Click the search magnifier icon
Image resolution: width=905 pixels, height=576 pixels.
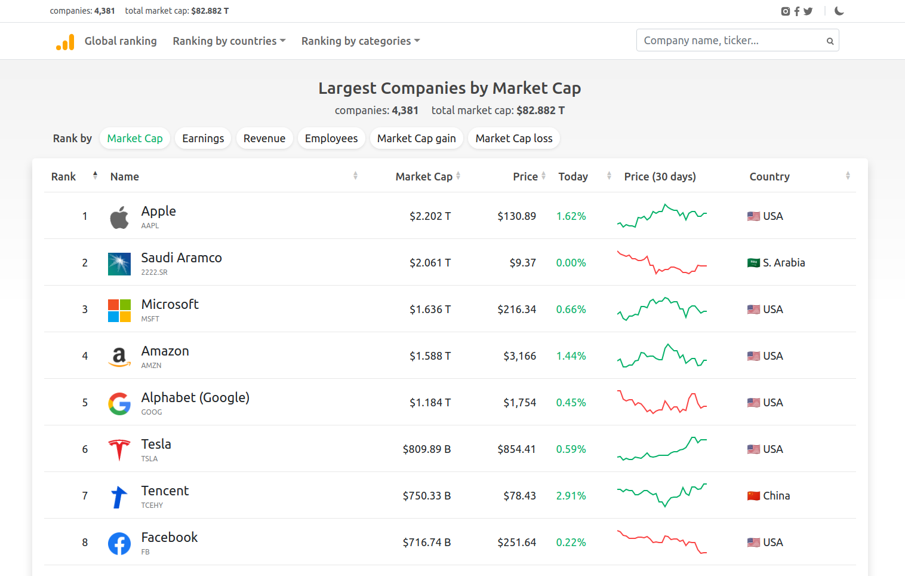(830, 41)
